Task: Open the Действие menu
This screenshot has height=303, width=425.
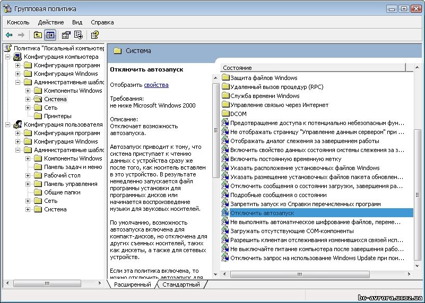Action: pos(51,22)
